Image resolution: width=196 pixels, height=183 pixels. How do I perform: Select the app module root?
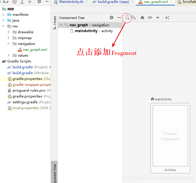8,9
